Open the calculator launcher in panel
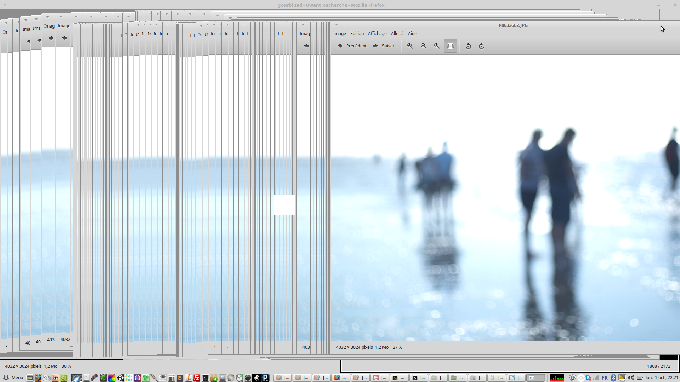Screen dimensions: 680x382 click(x=171, y=378)
